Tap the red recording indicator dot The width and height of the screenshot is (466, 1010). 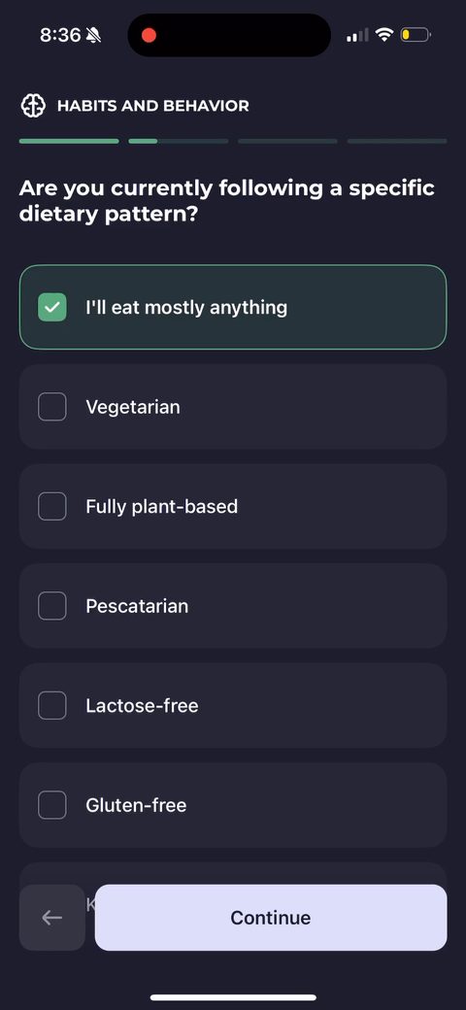click(149, 35)
